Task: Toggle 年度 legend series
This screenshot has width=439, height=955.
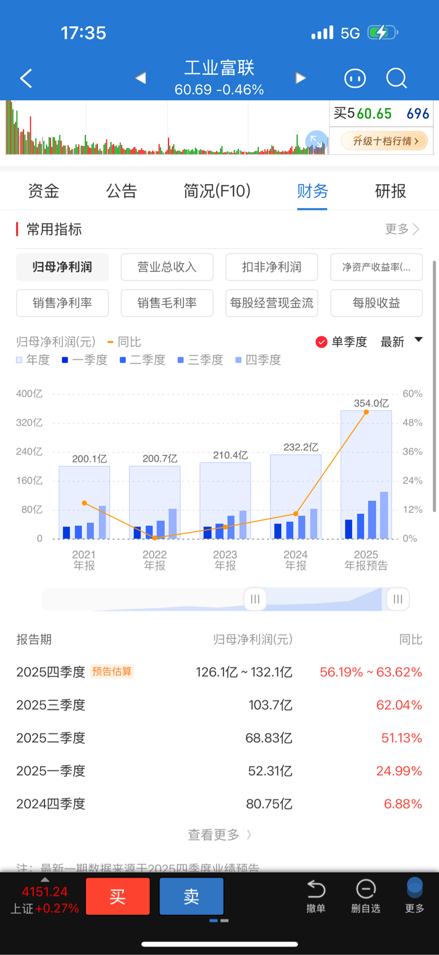Action: pos(33,360)
